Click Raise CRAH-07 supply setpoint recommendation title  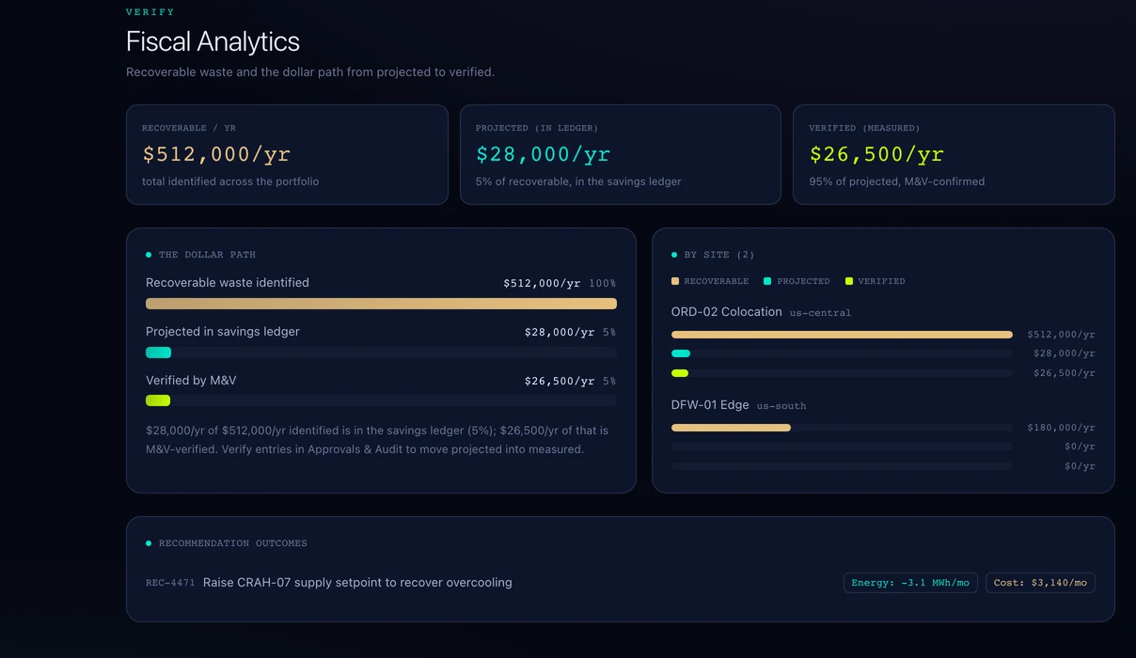pyautogui.click(x=357, y=583)
